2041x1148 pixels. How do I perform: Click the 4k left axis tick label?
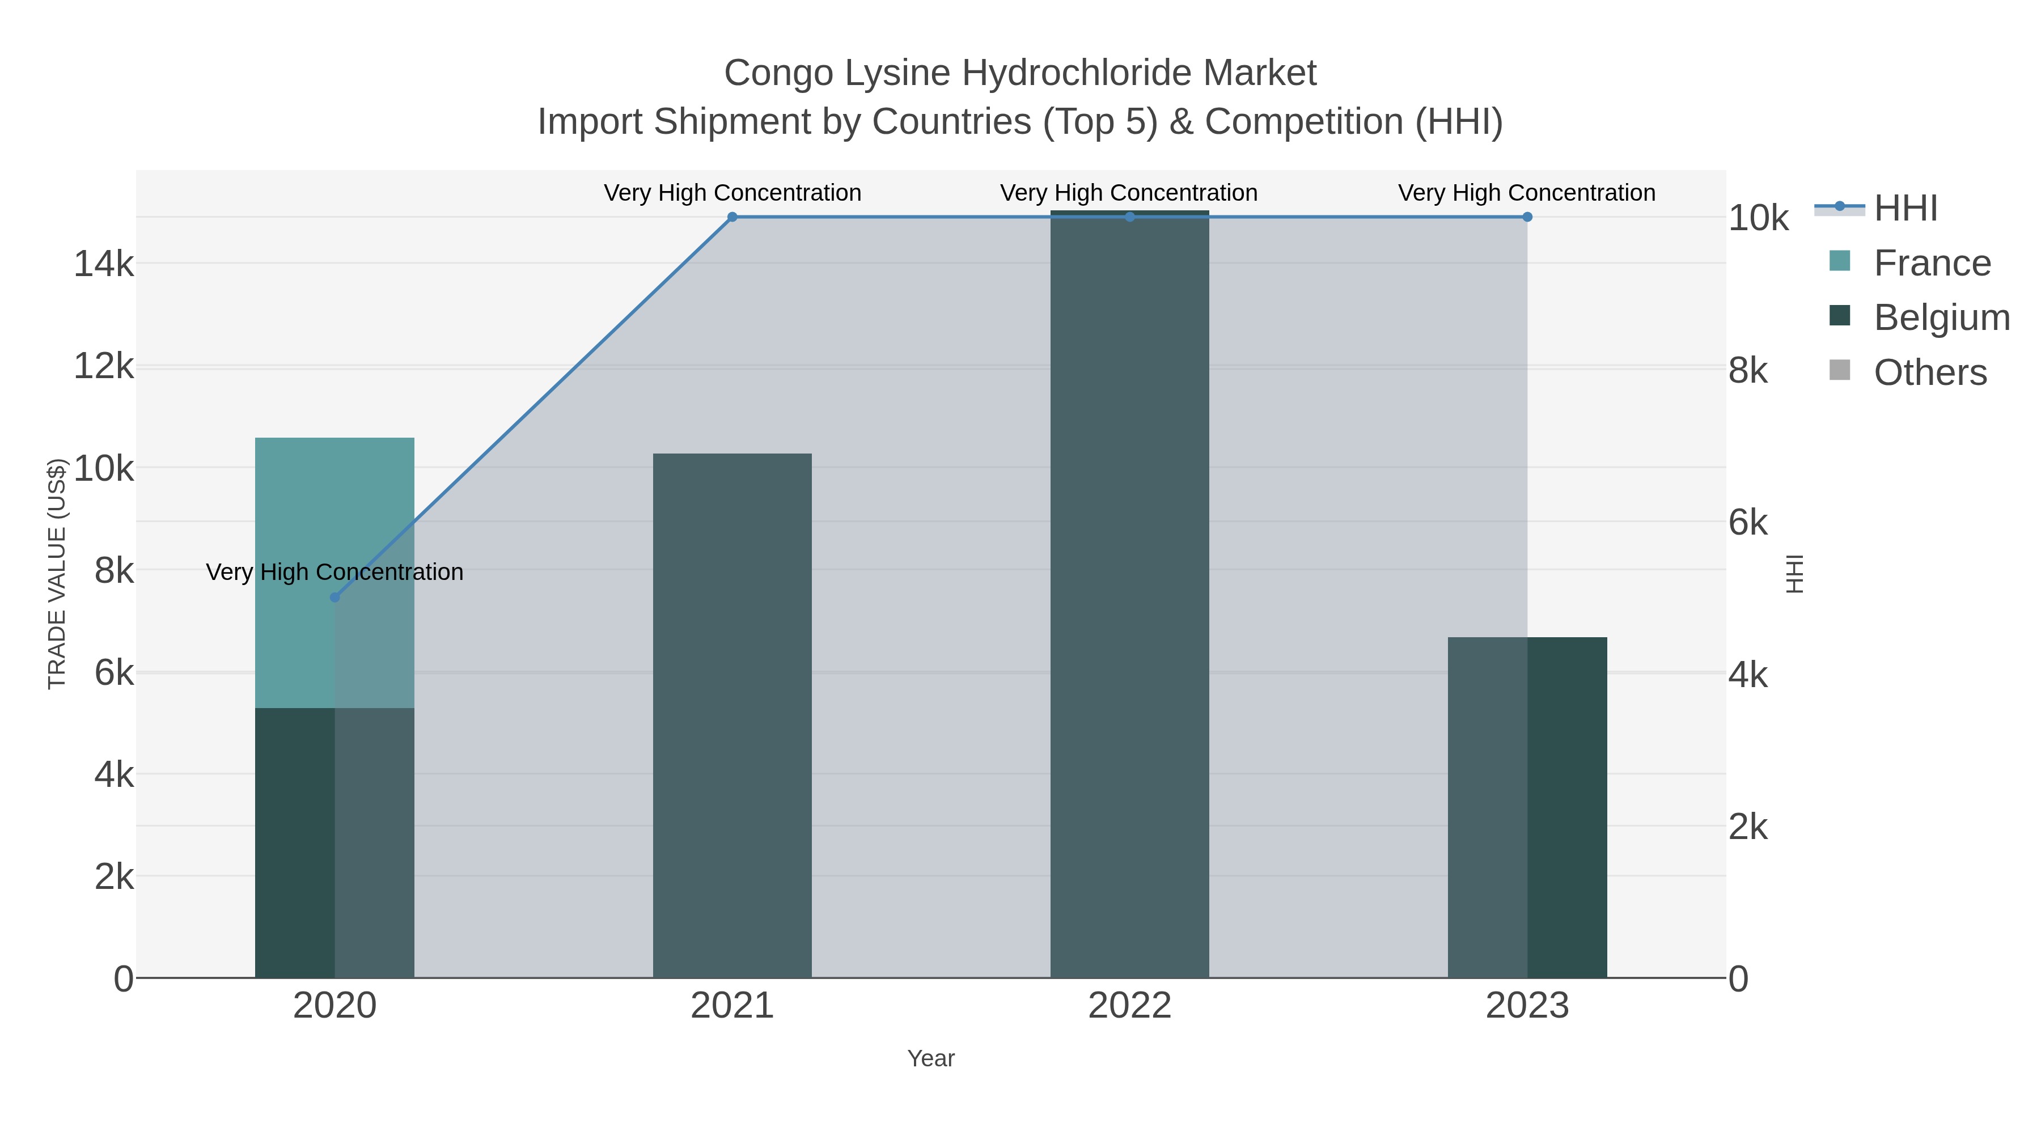114,775
